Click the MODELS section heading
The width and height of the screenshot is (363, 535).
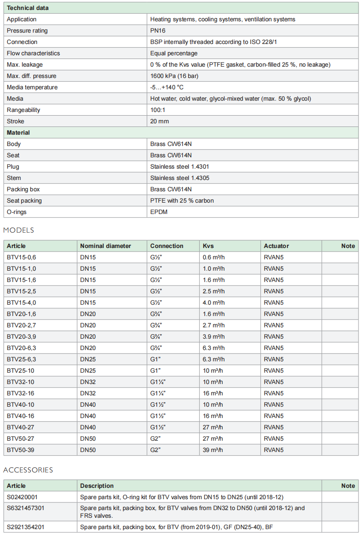19,230
